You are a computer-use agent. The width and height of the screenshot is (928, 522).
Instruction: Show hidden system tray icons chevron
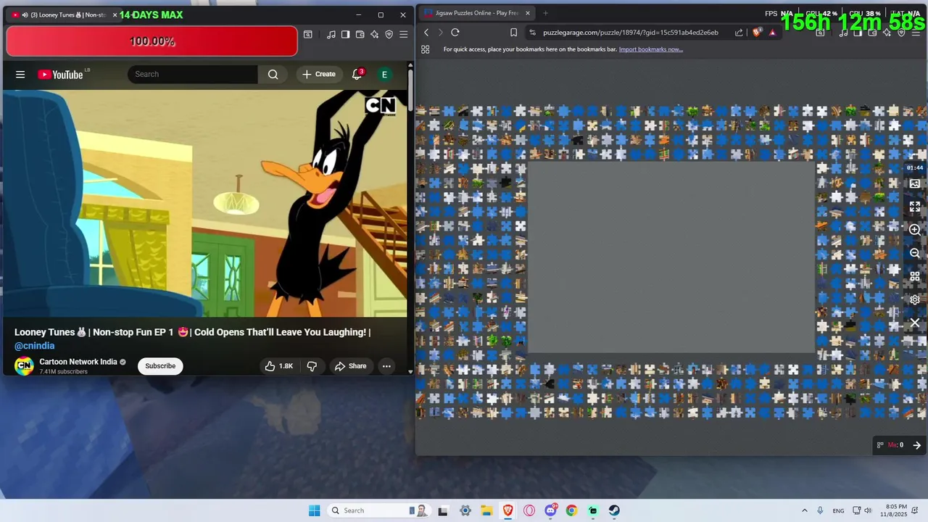[804, 510]
